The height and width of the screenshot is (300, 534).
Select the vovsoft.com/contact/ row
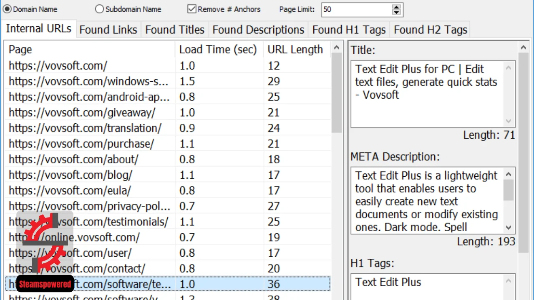(168, 269)
